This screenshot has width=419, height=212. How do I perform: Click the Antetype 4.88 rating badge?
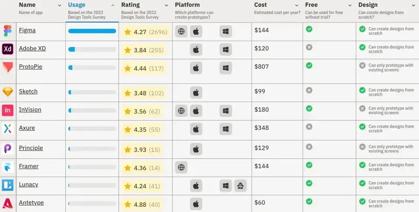pyautogui.click(x=142, y=205)
